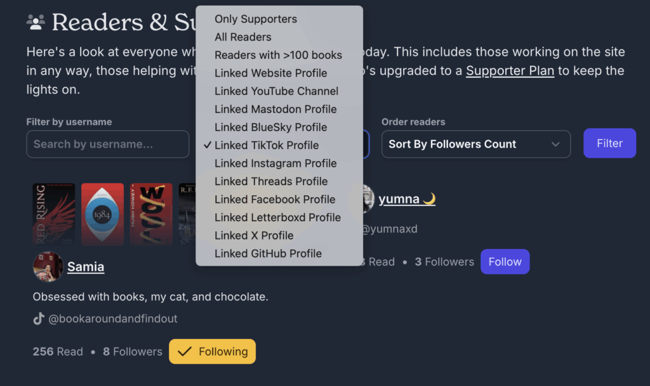Open the Supporter Plan link

(x=510, y=71)
